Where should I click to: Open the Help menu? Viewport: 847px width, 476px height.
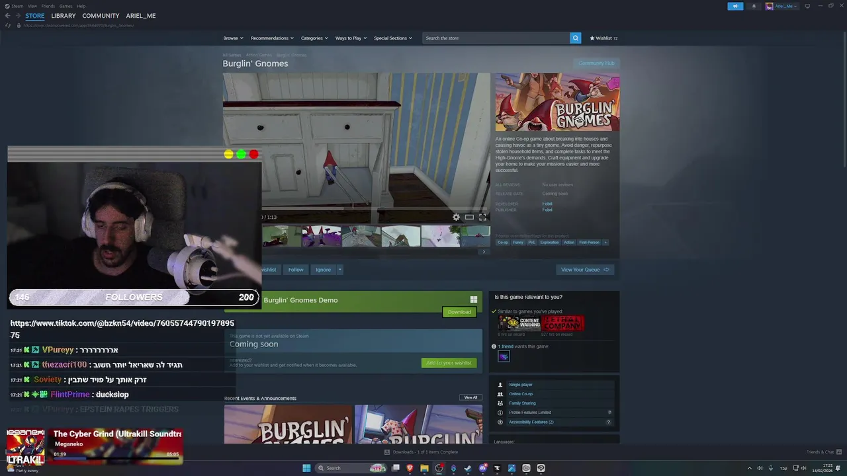tap(81, 6)
